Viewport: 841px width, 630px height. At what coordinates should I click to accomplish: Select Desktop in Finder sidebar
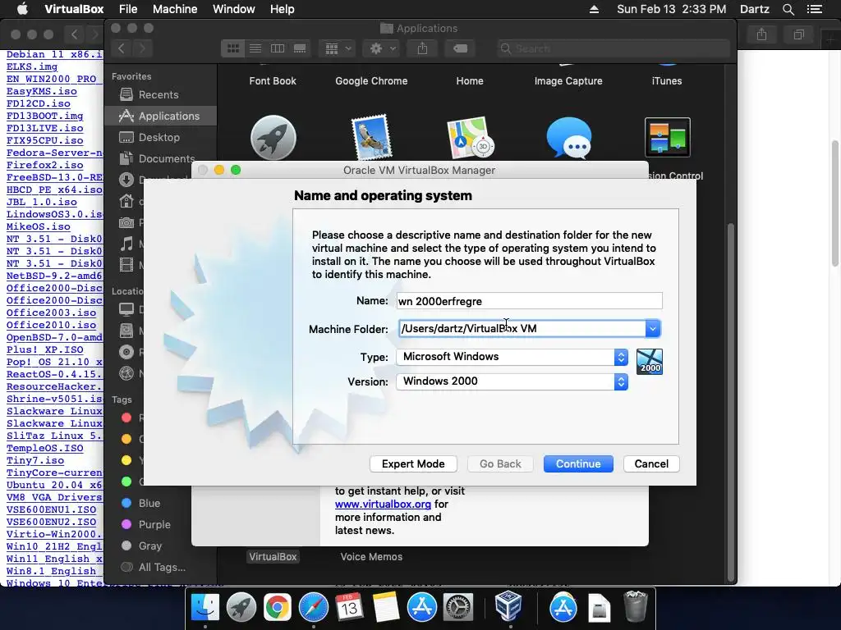pyautogui.click(x=160, y=137)
